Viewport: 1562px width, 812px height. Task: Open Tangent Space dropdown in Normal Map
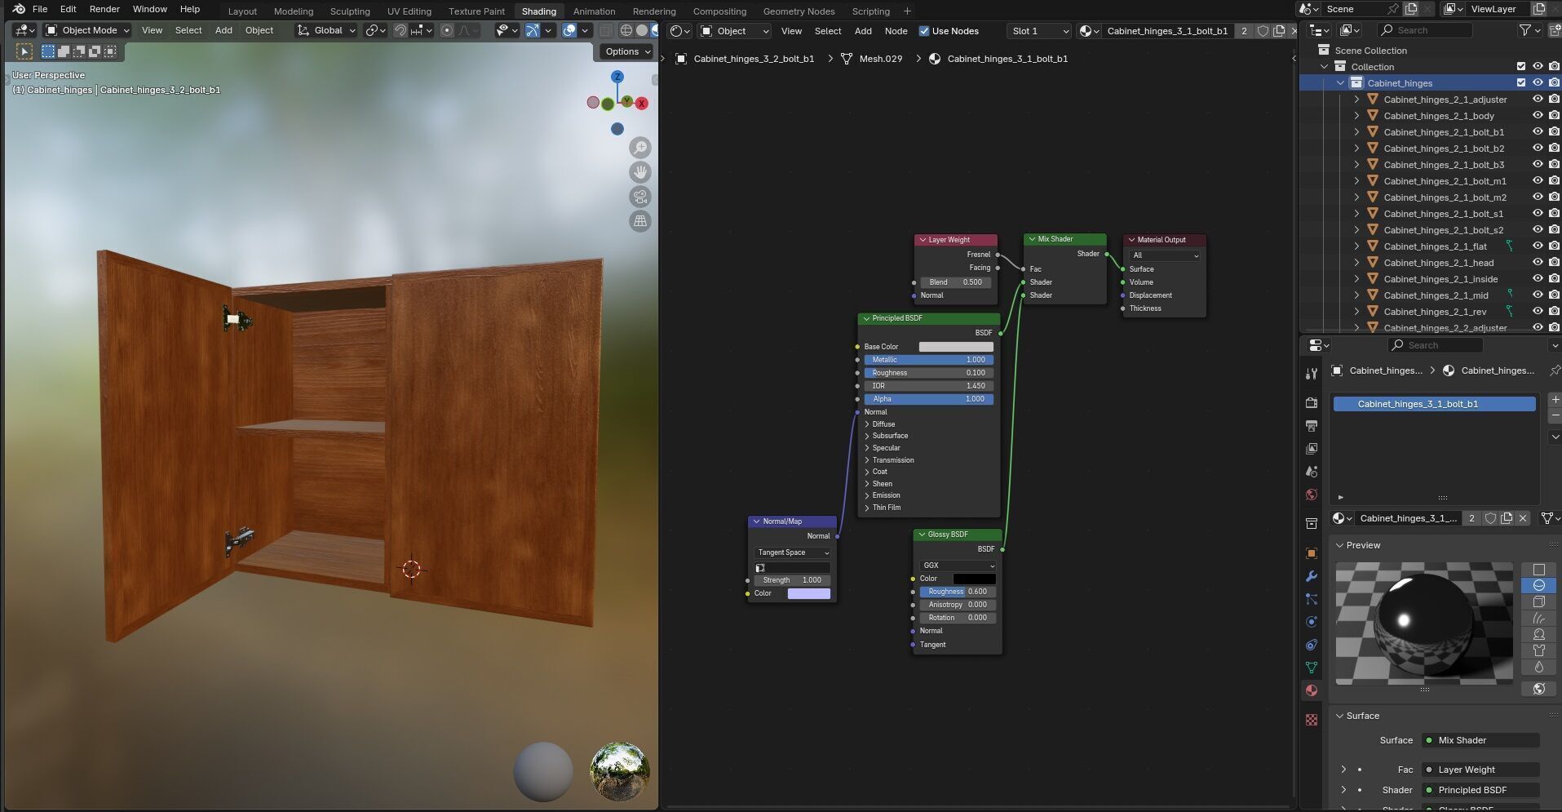pos(793,552)
